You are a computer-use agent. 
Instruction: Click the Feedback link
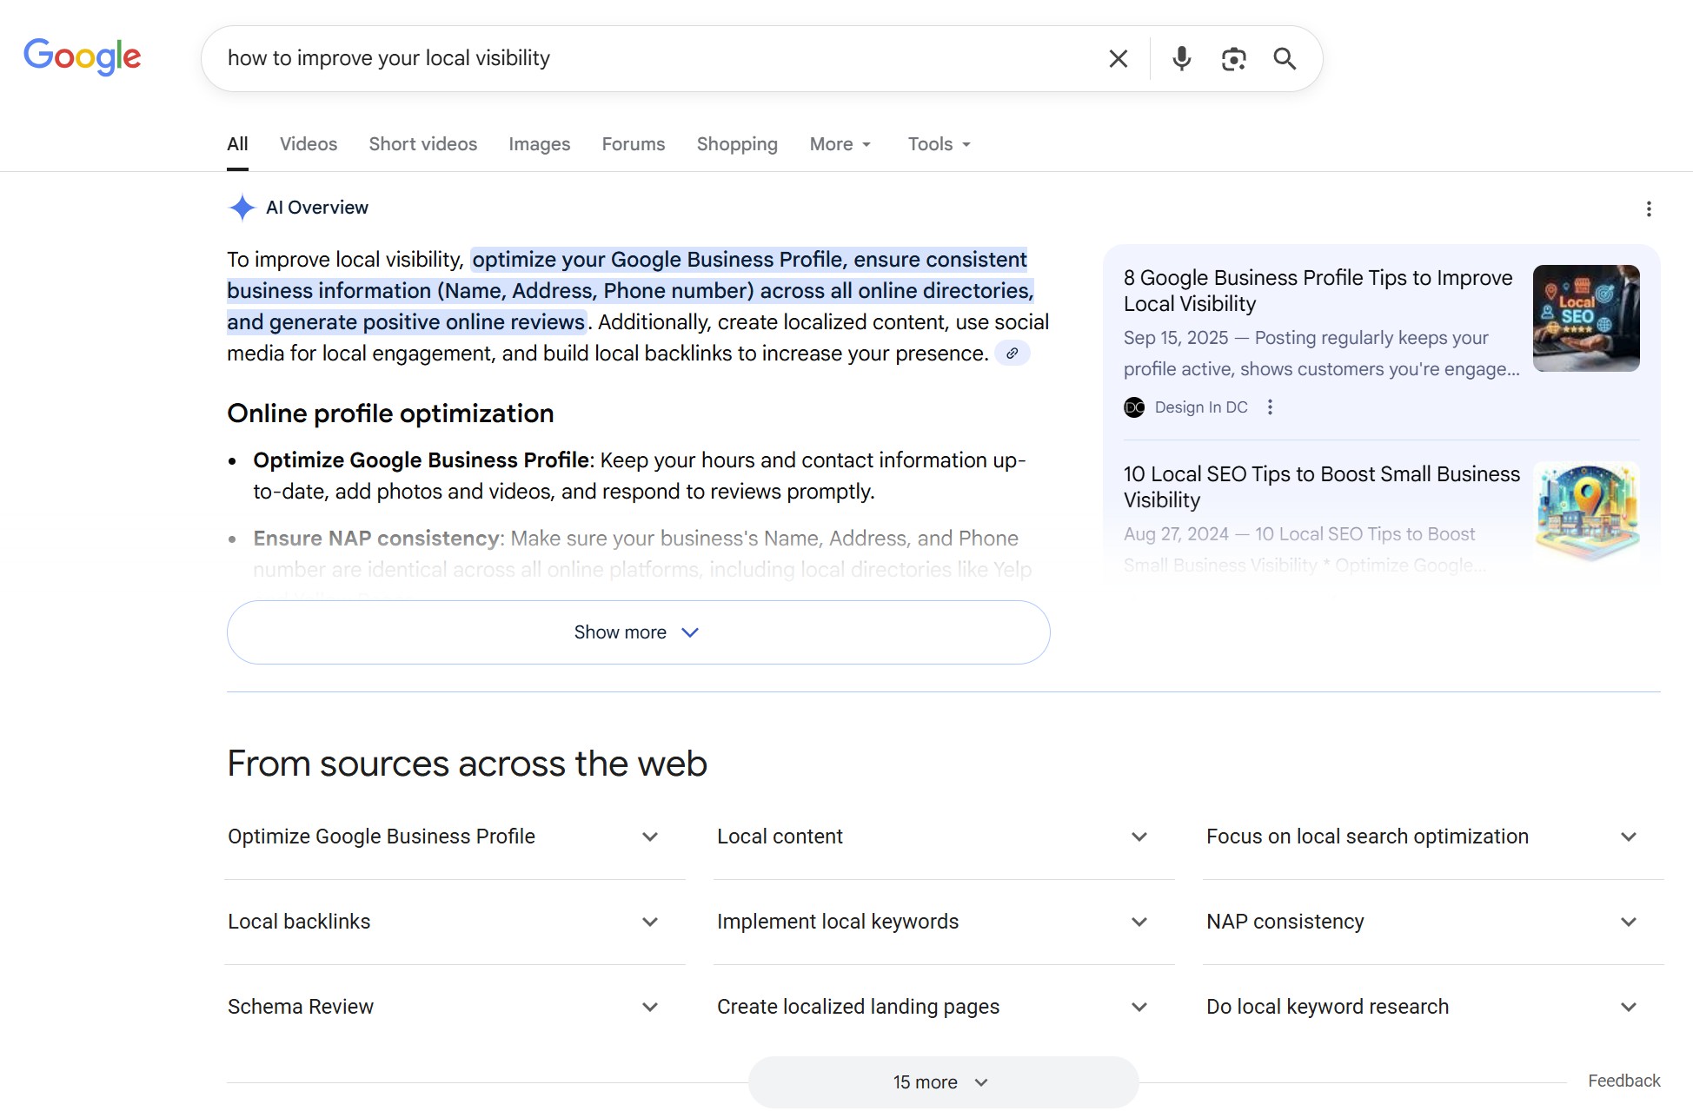tap(1623, 1081)
